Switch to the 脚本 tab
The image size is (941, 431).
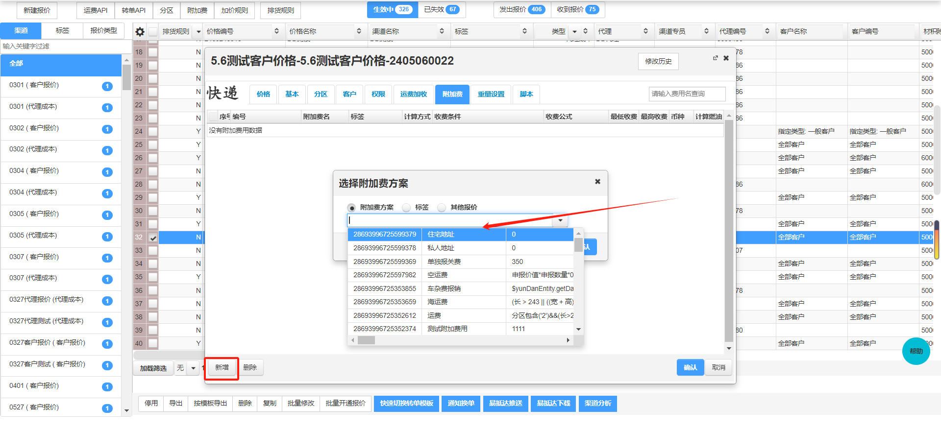526,94
